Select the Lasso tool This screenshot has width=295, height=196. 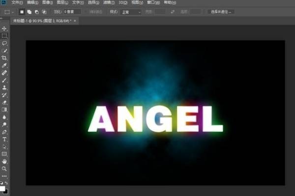click(4, 43)
